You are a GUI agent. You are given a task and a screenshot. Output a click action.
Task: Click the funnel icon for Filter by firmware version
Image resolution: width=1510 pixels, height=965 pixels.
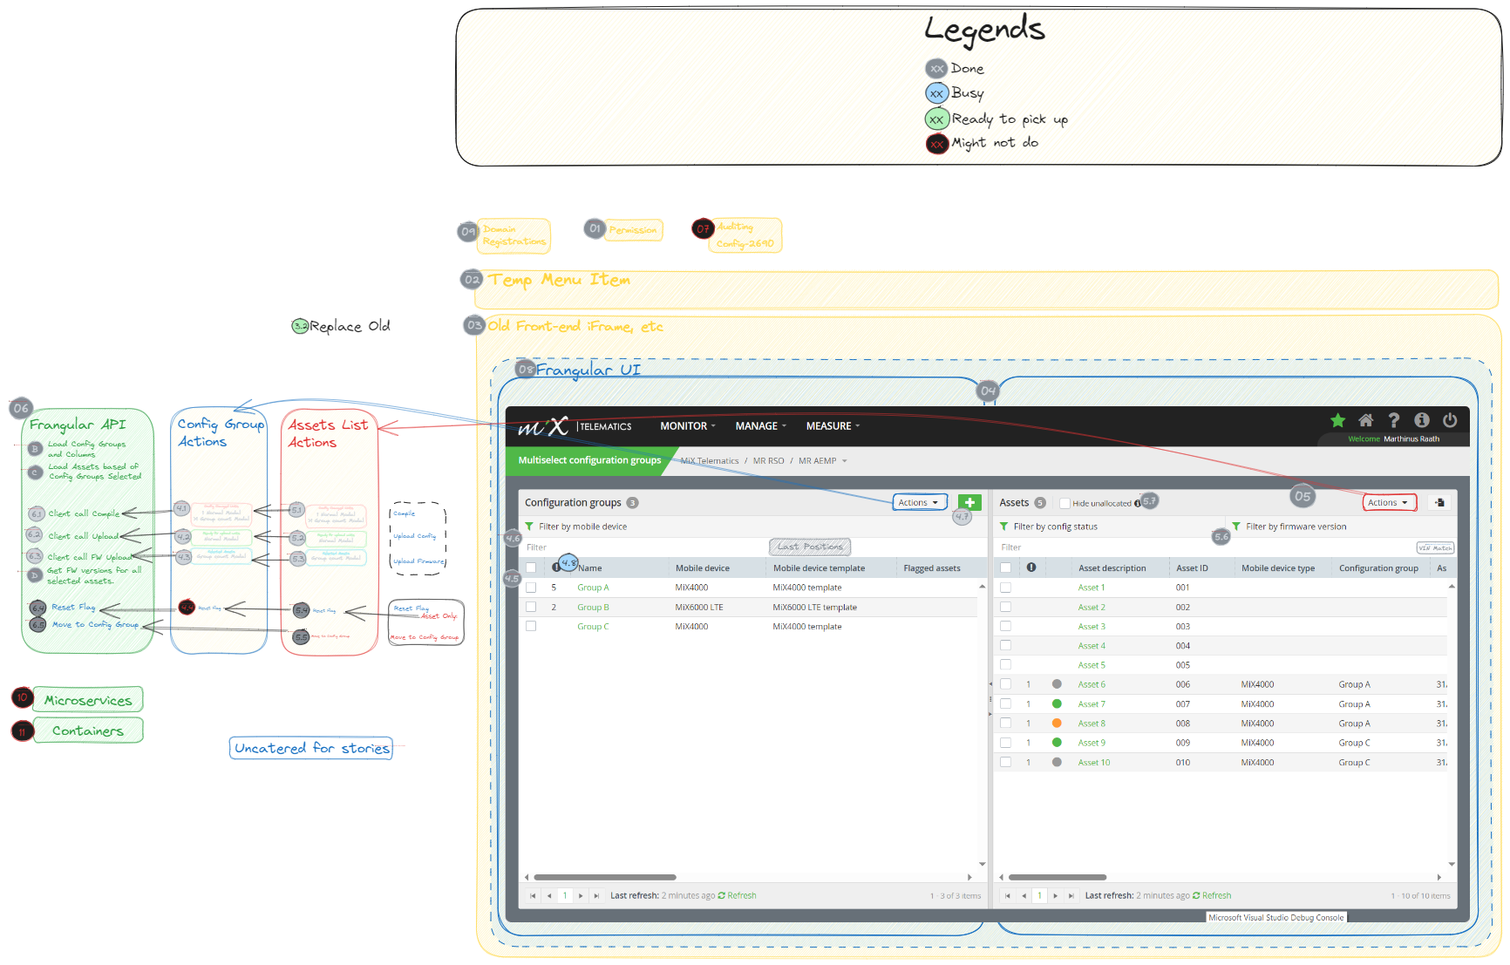[1236, 527]
